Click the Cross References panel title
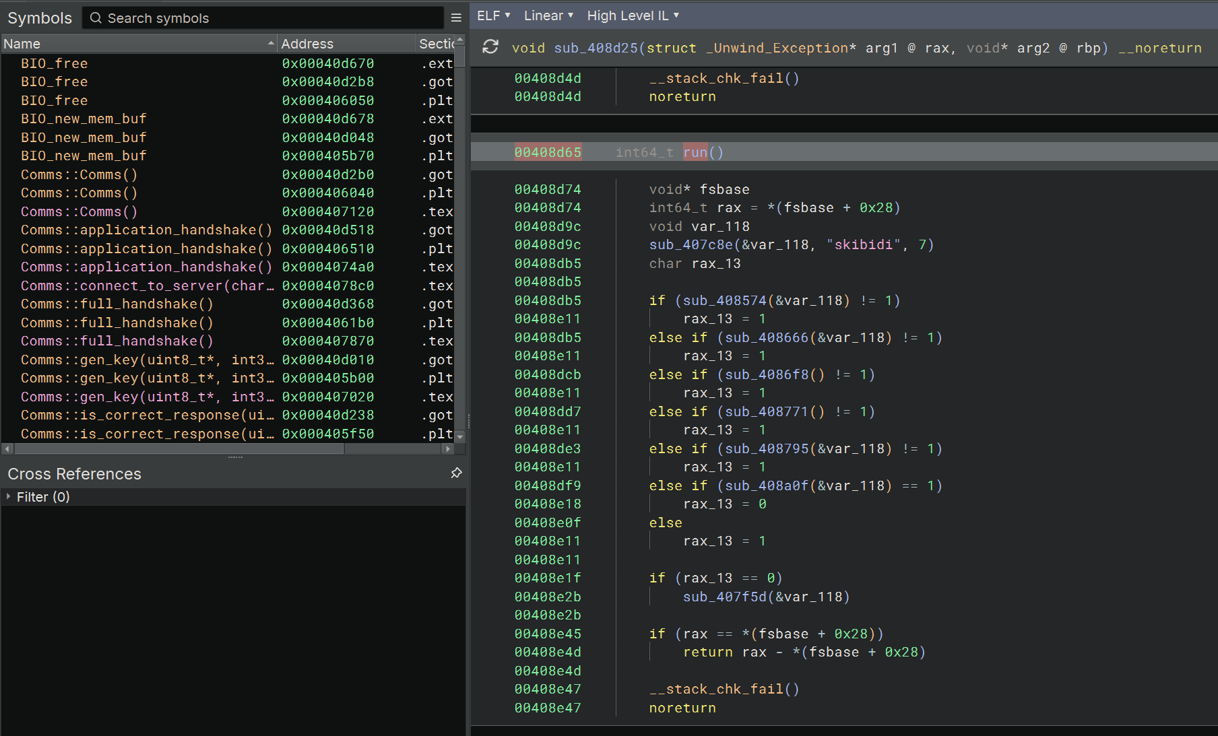This screenshot has height=736, width=1218. coord(74,473)
